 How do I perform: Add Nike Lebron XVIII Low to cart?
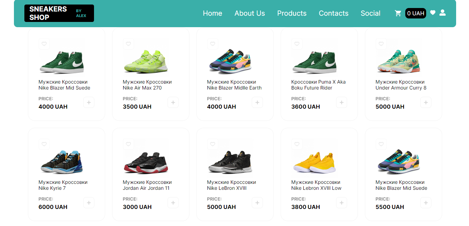342,203
